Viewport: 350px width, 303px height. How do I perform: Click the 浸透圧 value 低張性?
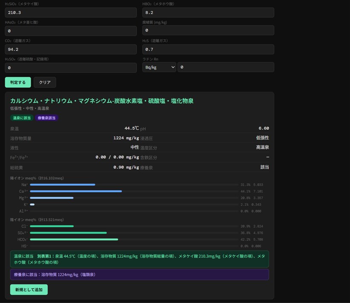click(262, 138)
